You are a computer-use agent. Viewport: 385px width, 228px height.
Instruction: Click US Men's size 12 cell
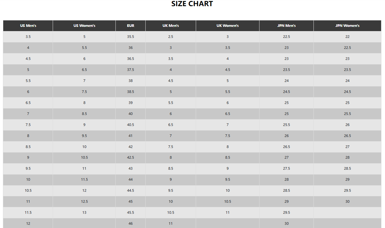click(x=28, y=223)
